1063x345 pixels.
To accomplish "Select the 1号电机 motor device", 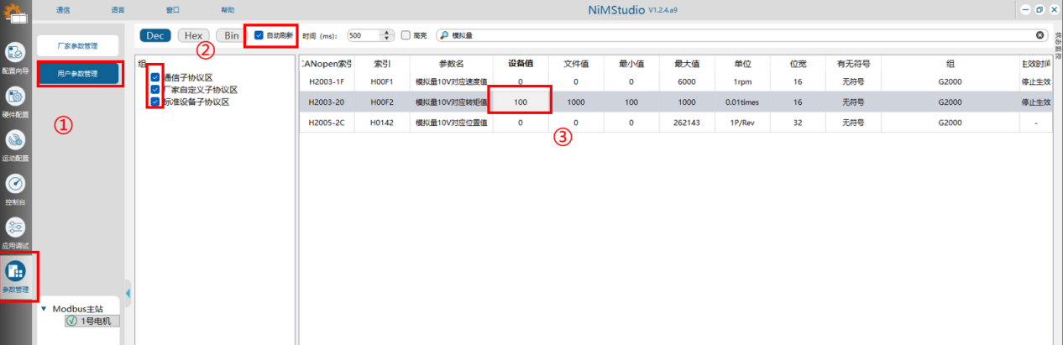I will (x=92, y=321).
